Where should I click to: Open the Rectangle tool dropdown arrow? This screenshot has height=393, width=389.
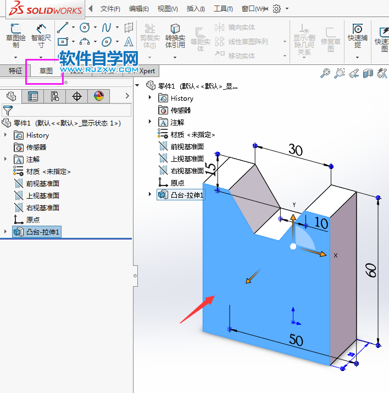click(73, 41)
